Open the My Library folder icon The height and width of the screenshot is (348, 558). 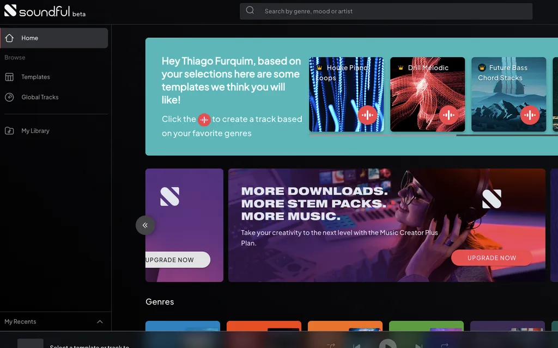tap(9, 131)
